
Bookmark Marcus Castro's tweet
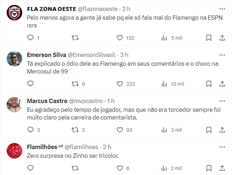pyautogui.click(x=209, y=130)
